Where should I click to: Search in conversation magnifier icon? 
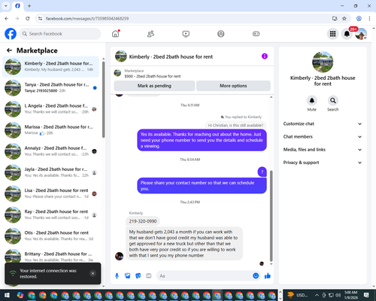point(333,101)
